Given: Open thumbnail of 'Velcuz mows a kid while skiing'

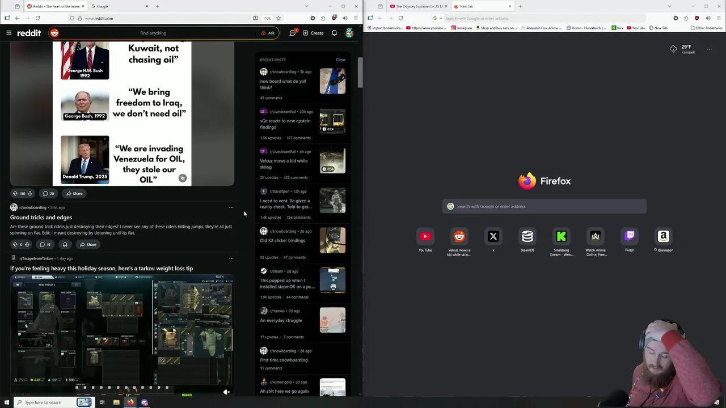Looking at the screenshot, I should pos(332,160).
